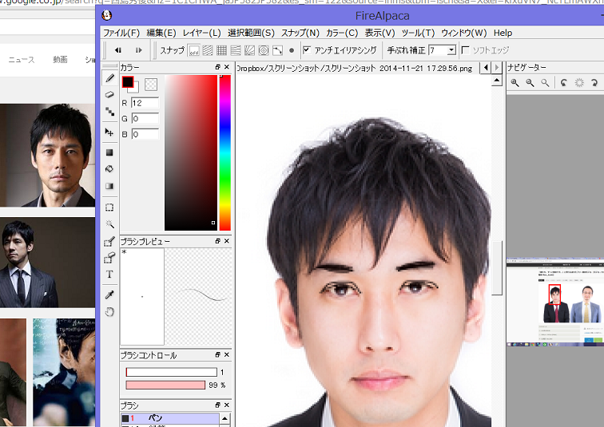Screen dimensions: 604x427
Task: Click the 動画 tab in the browser
Action: click(60, 60)
